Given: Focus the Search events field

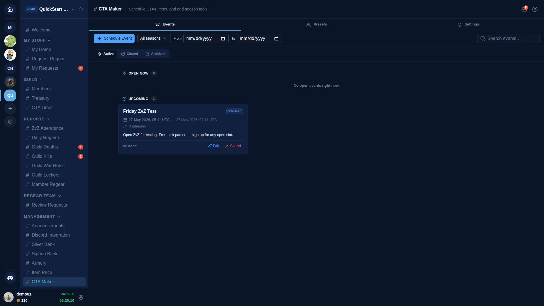Looking at the screenshot, I should pos(508,39).
